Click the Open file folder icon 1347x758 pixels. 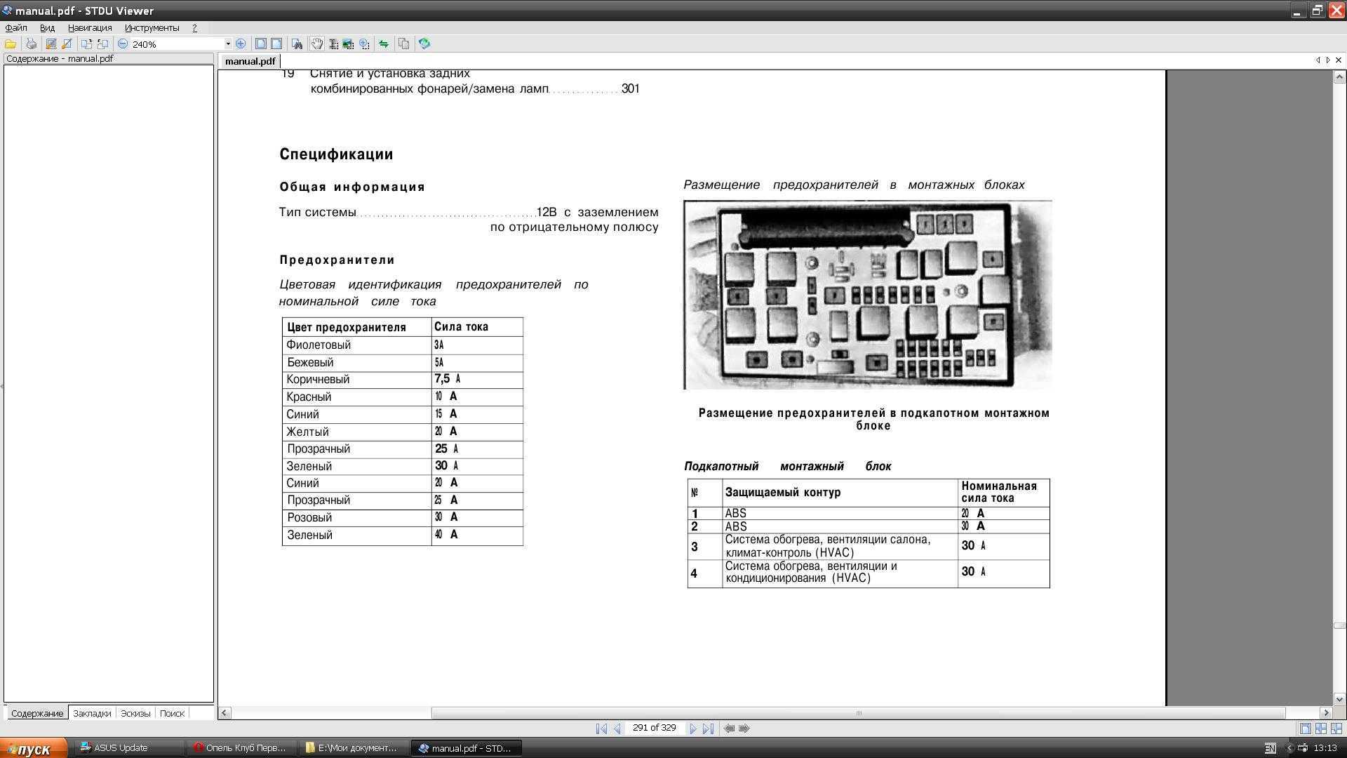click(x=11, y=44)
